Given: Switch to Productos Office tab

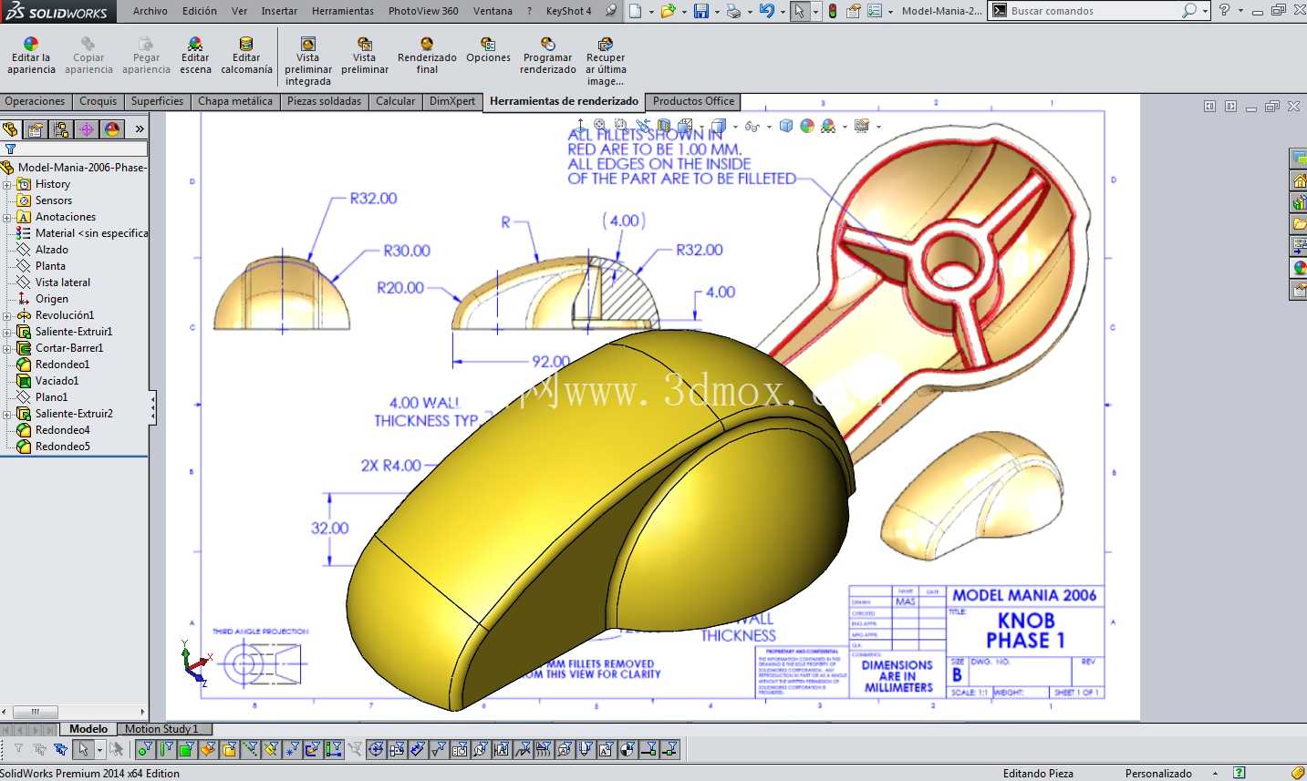Looking at the screenshot, I should (x=693, y=101).
